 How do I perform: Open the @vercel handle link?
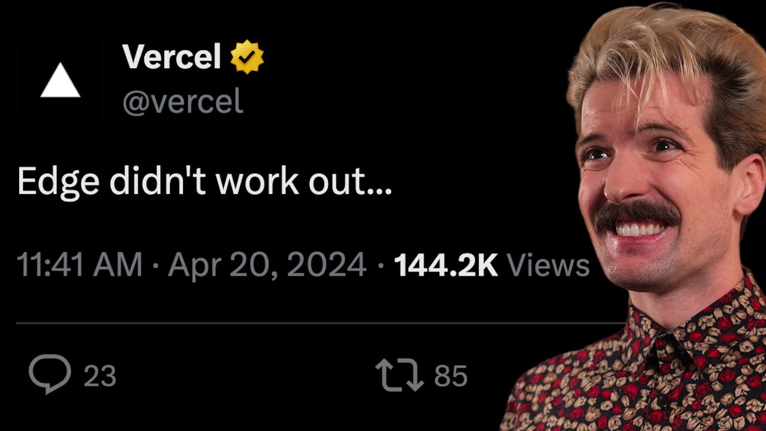[x=183, y=102]
